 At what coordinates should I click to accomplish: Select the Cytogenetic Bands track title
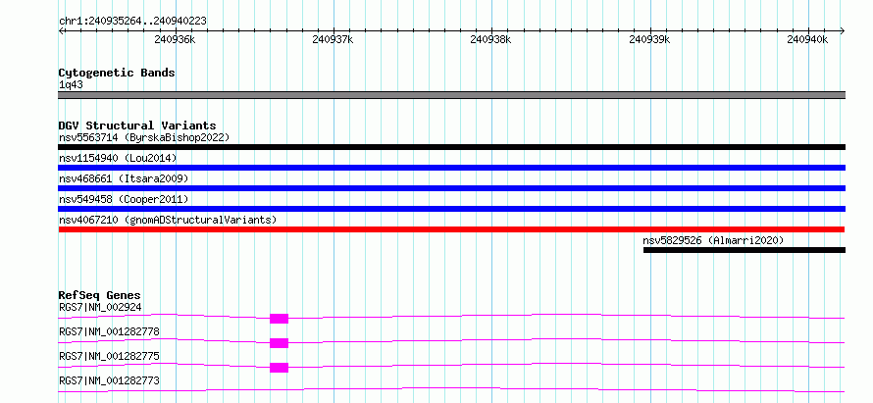[x=117, y=73]
